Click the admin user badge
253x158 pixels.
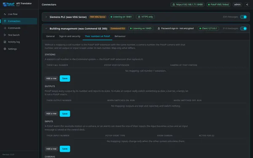click(x=237, y=5)
